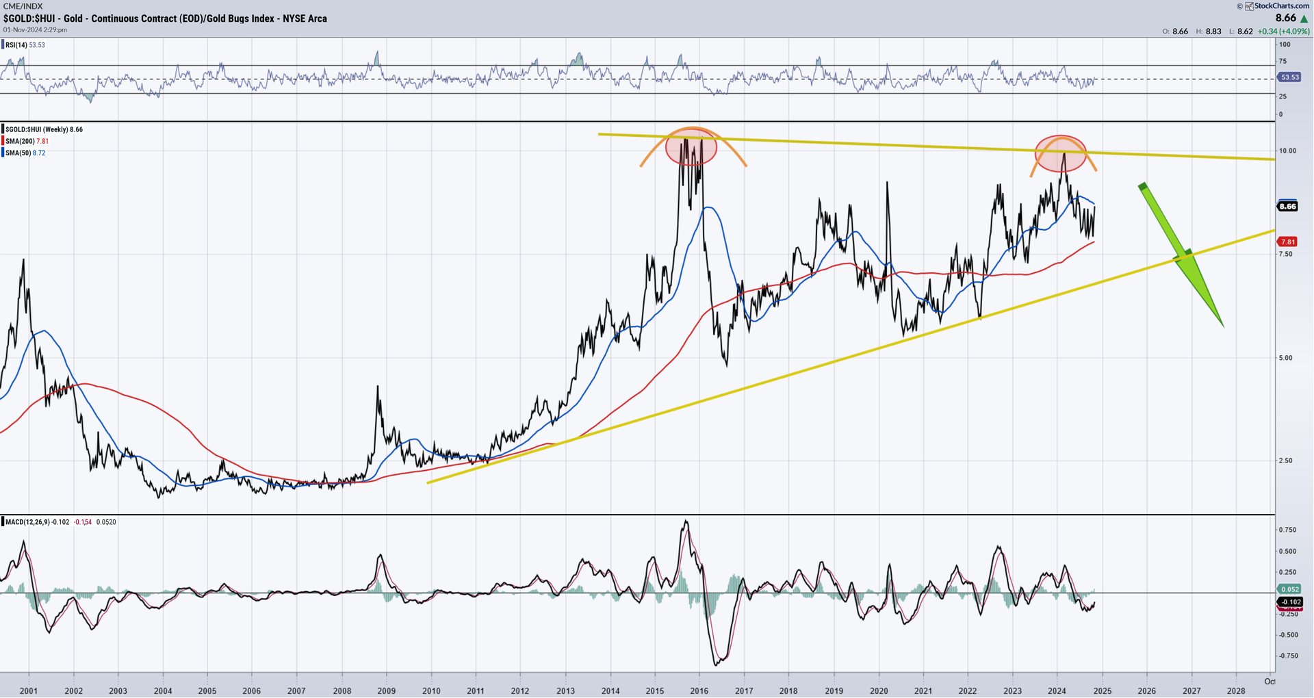Open the StockCharts.com watermark link
Screen dimensions: 1314x698
1282,6
